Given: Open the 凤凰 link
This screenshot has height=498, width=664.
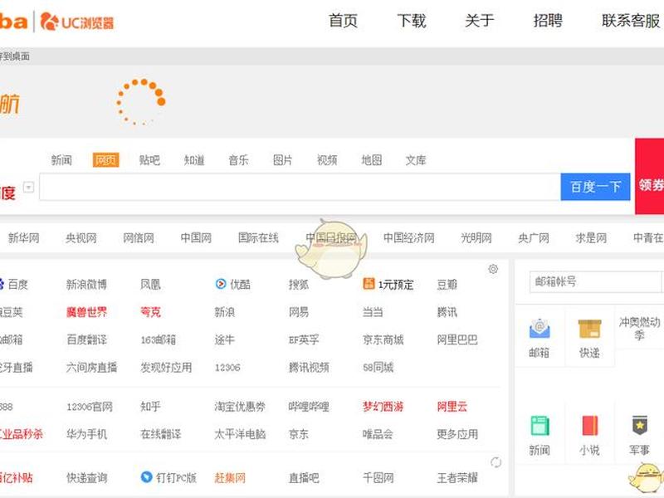Looking at the screenshot, I should pos(150,284).
